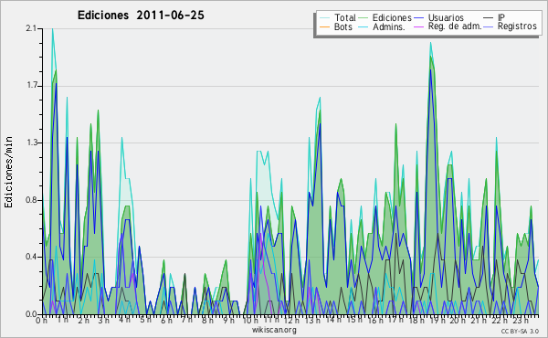Click the '2.1' y-axis tick value
Viewport: 548px width, 338px height.
click(31, 28)
